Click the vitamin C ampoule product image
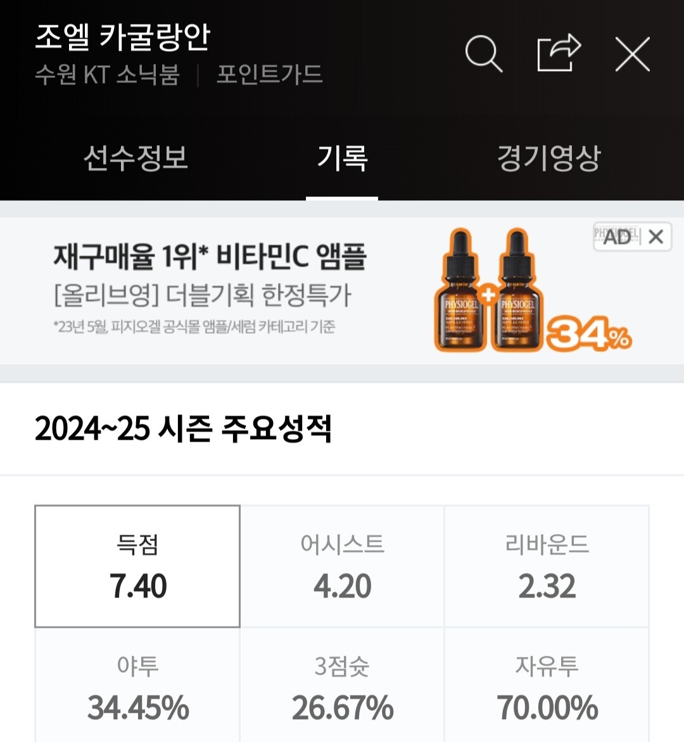The height and width of the screenshot is (742, 684). click(x=488, y=293)
